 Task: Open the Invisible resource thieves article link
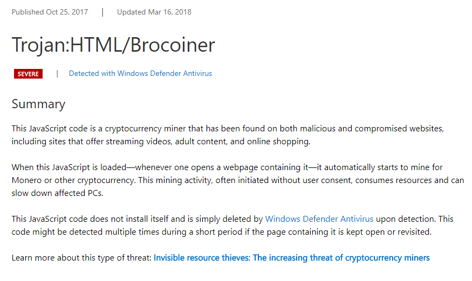tap(291, 258)
